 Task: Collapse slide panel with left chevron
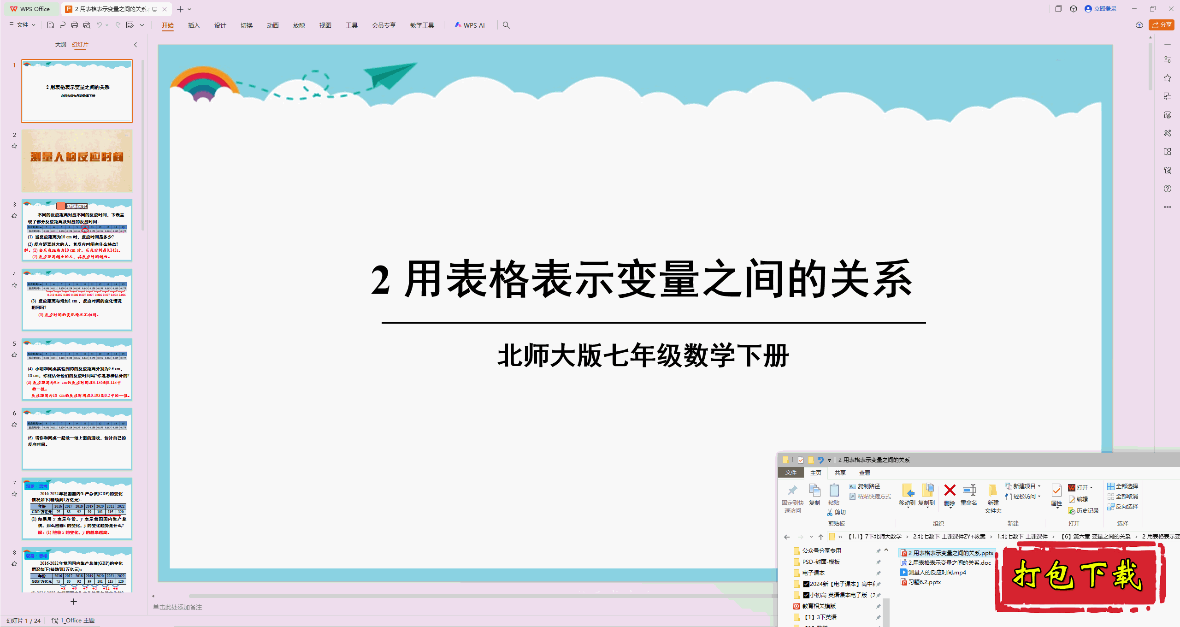[136, 45]
